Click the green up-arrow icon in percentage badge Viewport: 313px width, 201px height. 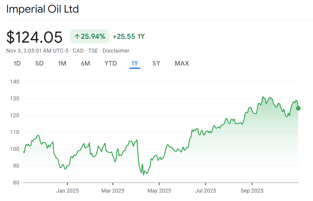click(77, 37)
